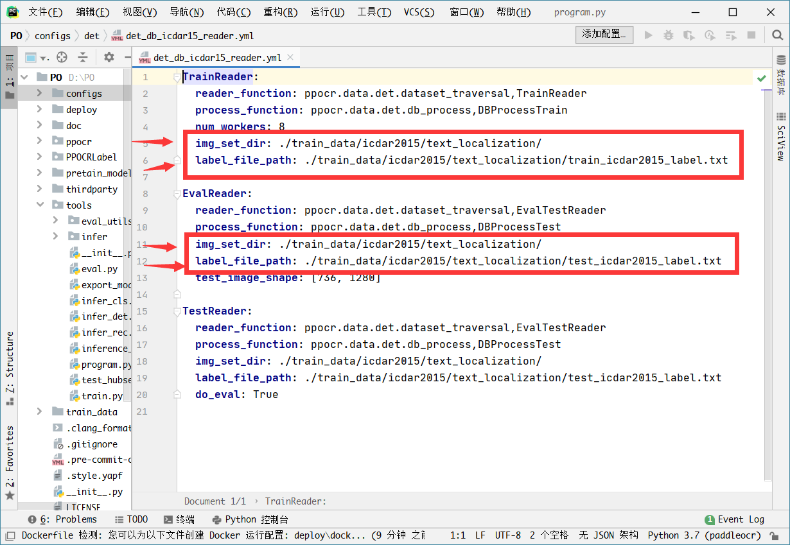
Task: Open the 帮助(H) menu
Action: [513, 12]
